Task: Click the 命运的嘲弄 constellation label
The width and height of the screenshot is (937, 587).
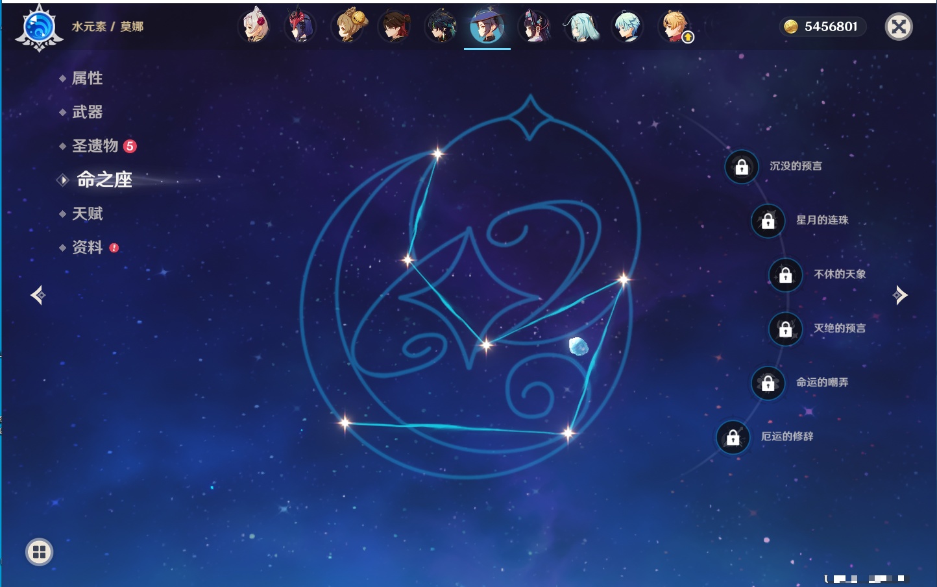Action: [x=822, y=383]
